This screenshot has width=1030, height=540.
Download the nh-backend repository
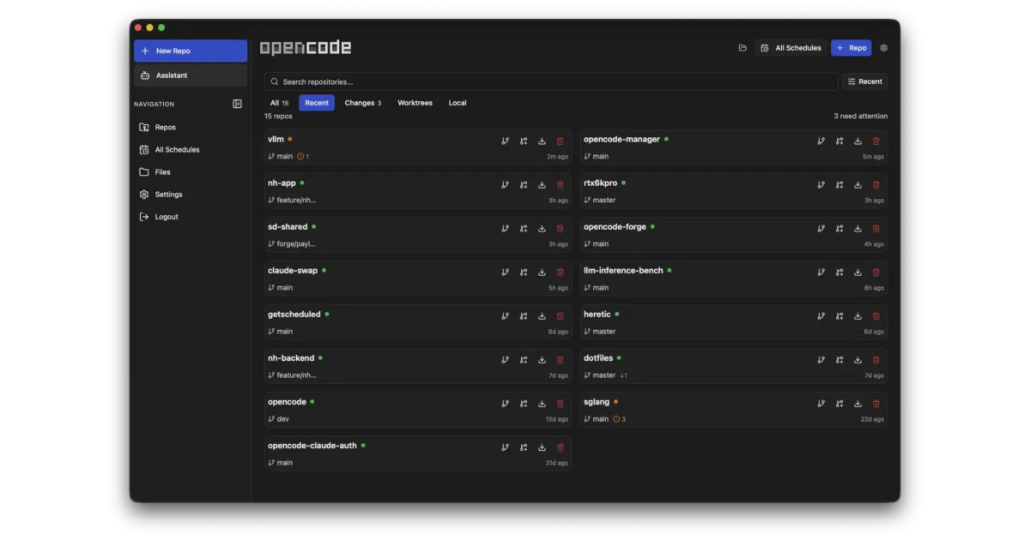(542, 360)
